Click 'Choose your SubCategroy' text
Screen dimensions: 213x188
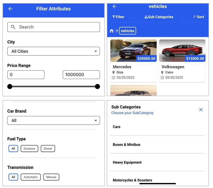tap(132, 113)
